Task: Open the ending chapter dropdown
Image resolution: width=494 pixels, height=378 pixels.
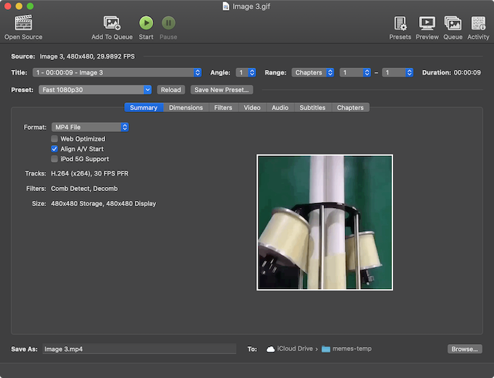Action: [397, 73]
